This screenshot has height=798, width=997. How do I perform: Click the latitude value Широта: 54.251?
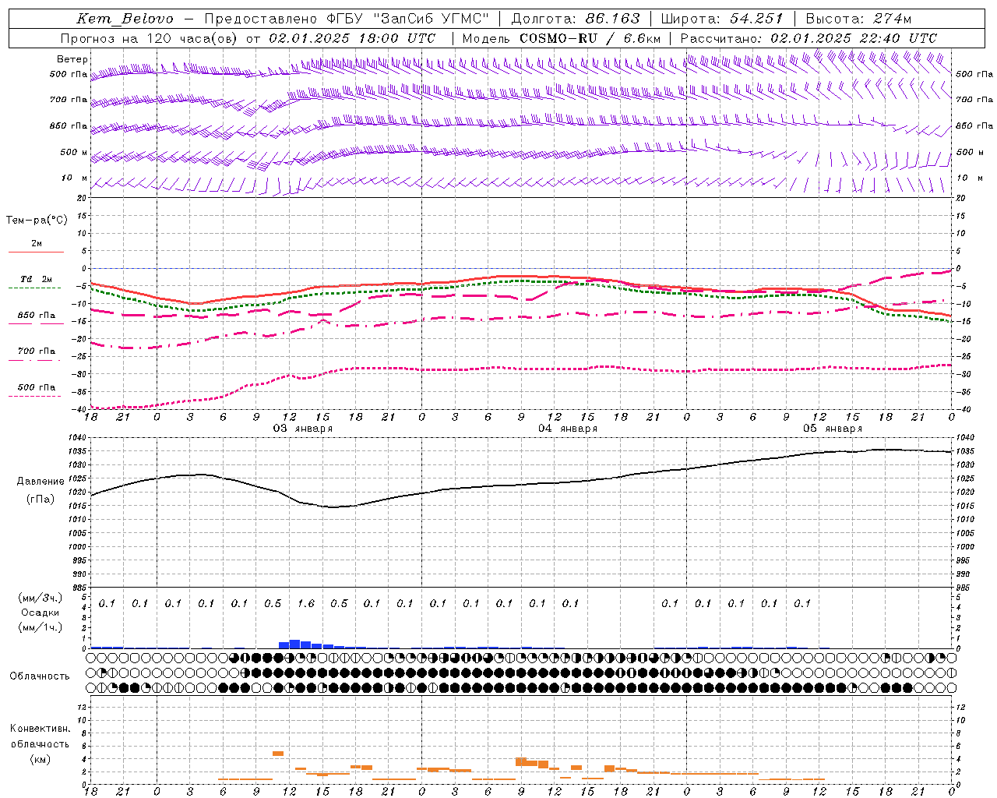coord(721,19)
